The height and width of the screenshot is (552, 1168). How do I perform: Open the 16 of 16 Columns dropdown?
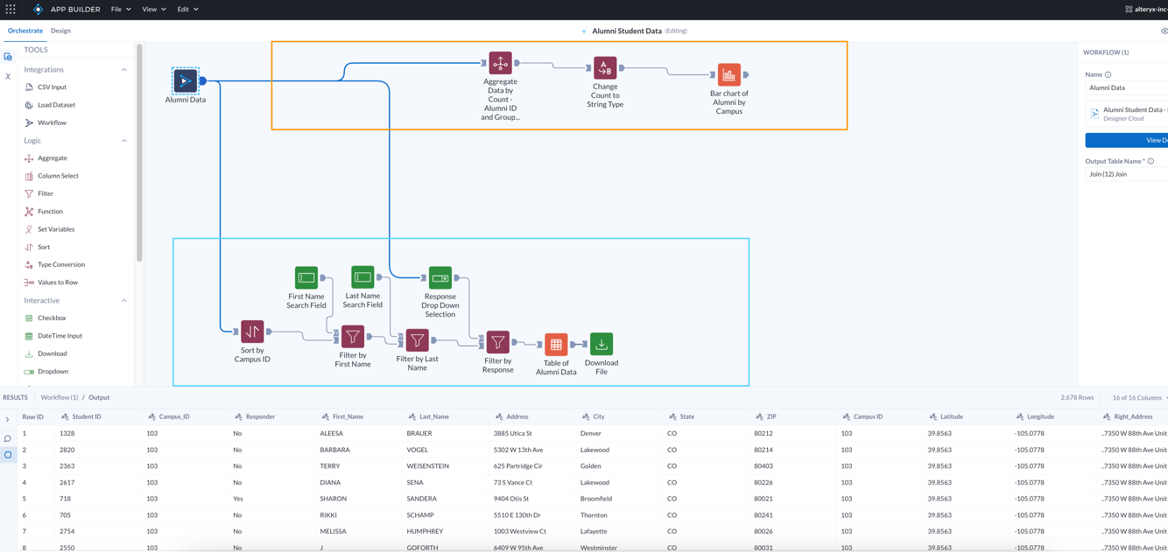(x=1136, y=397)
